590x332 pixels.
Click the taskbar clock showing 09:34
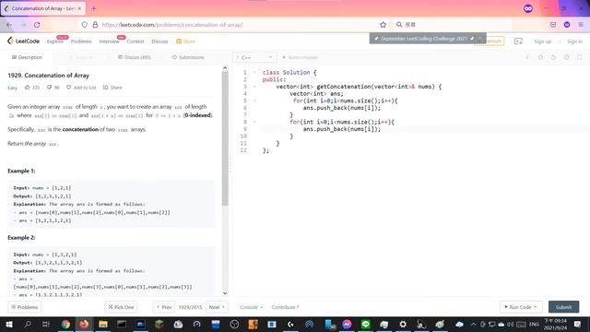555,324
